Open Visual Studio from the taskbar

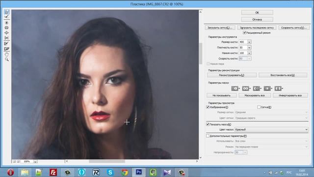coord(167,173)
